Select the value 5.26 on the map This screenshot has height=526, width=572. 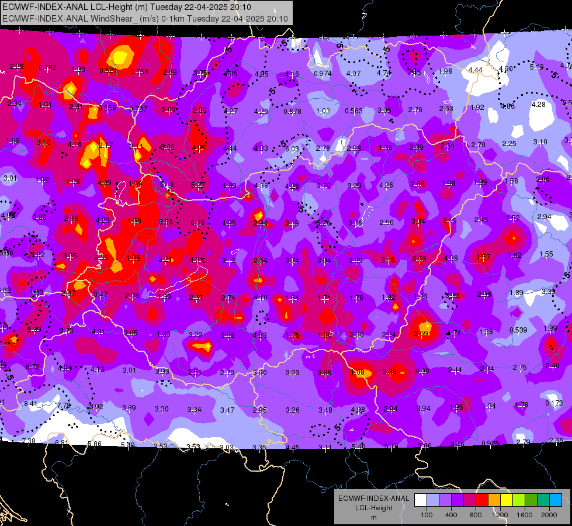pos(324,223)
